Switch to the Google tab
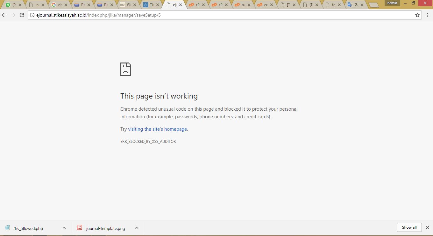This screenshot has height=236, width=433. [57, 5]
